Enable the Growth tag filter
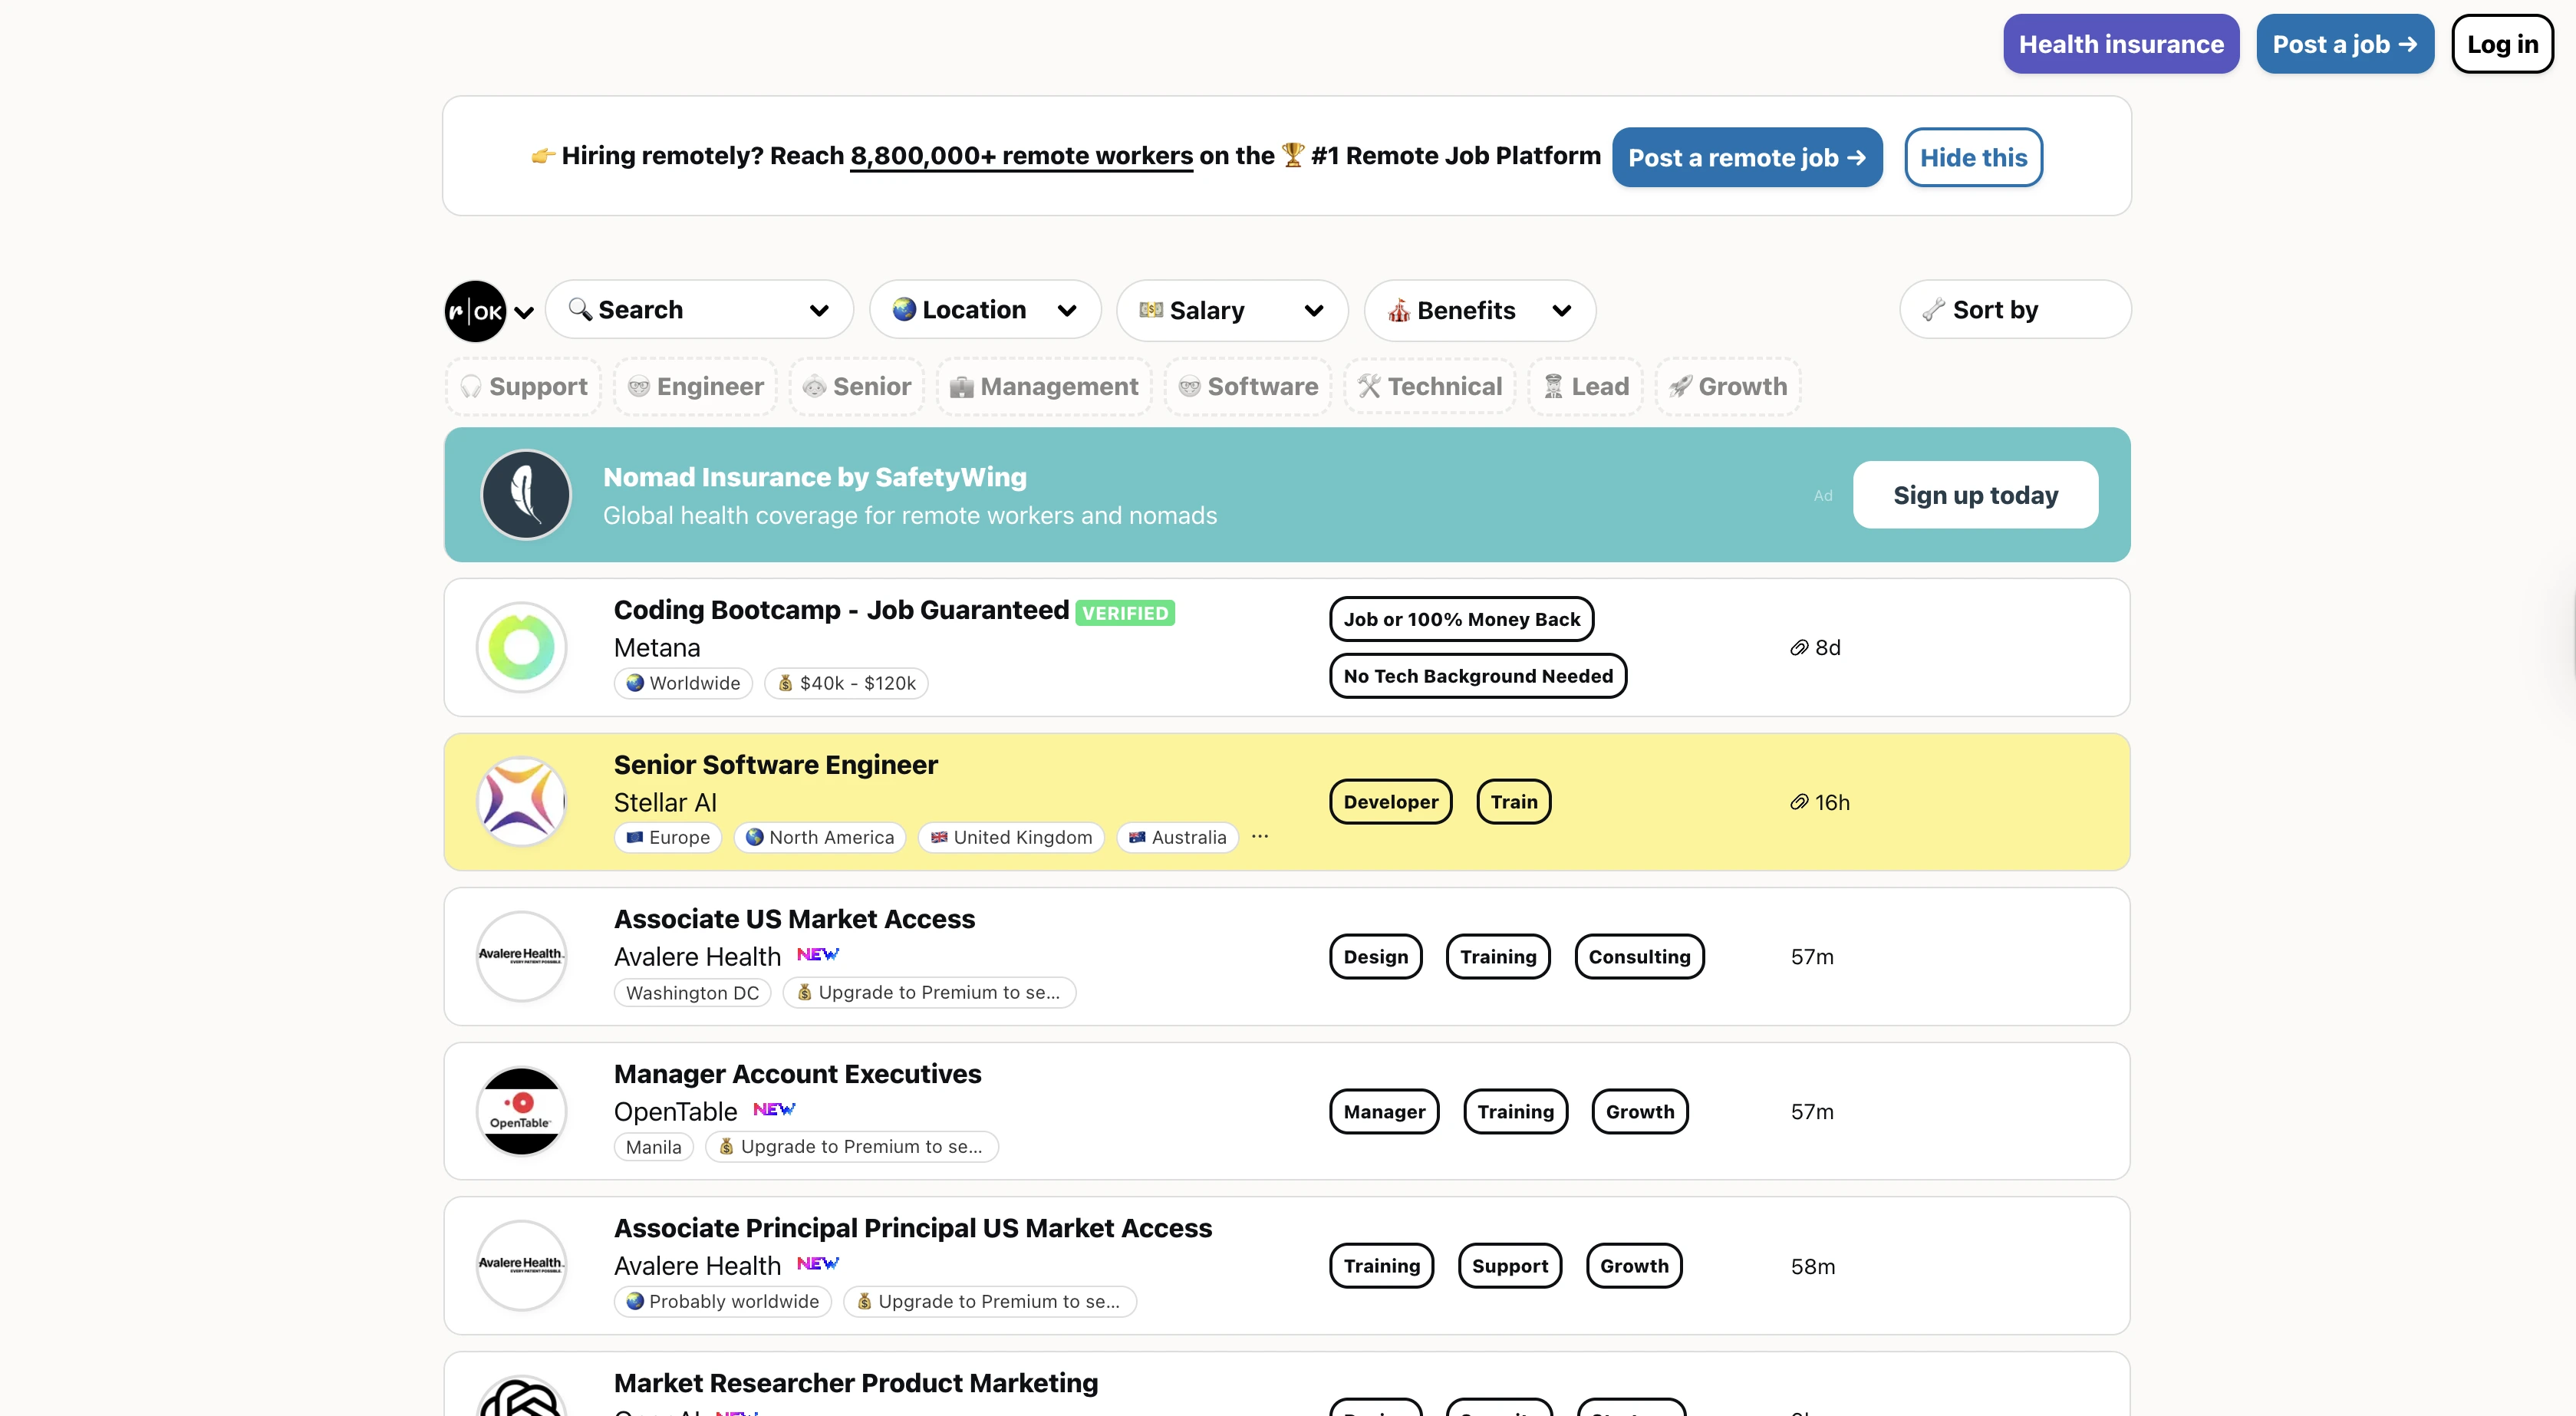 click(1728, 386)
